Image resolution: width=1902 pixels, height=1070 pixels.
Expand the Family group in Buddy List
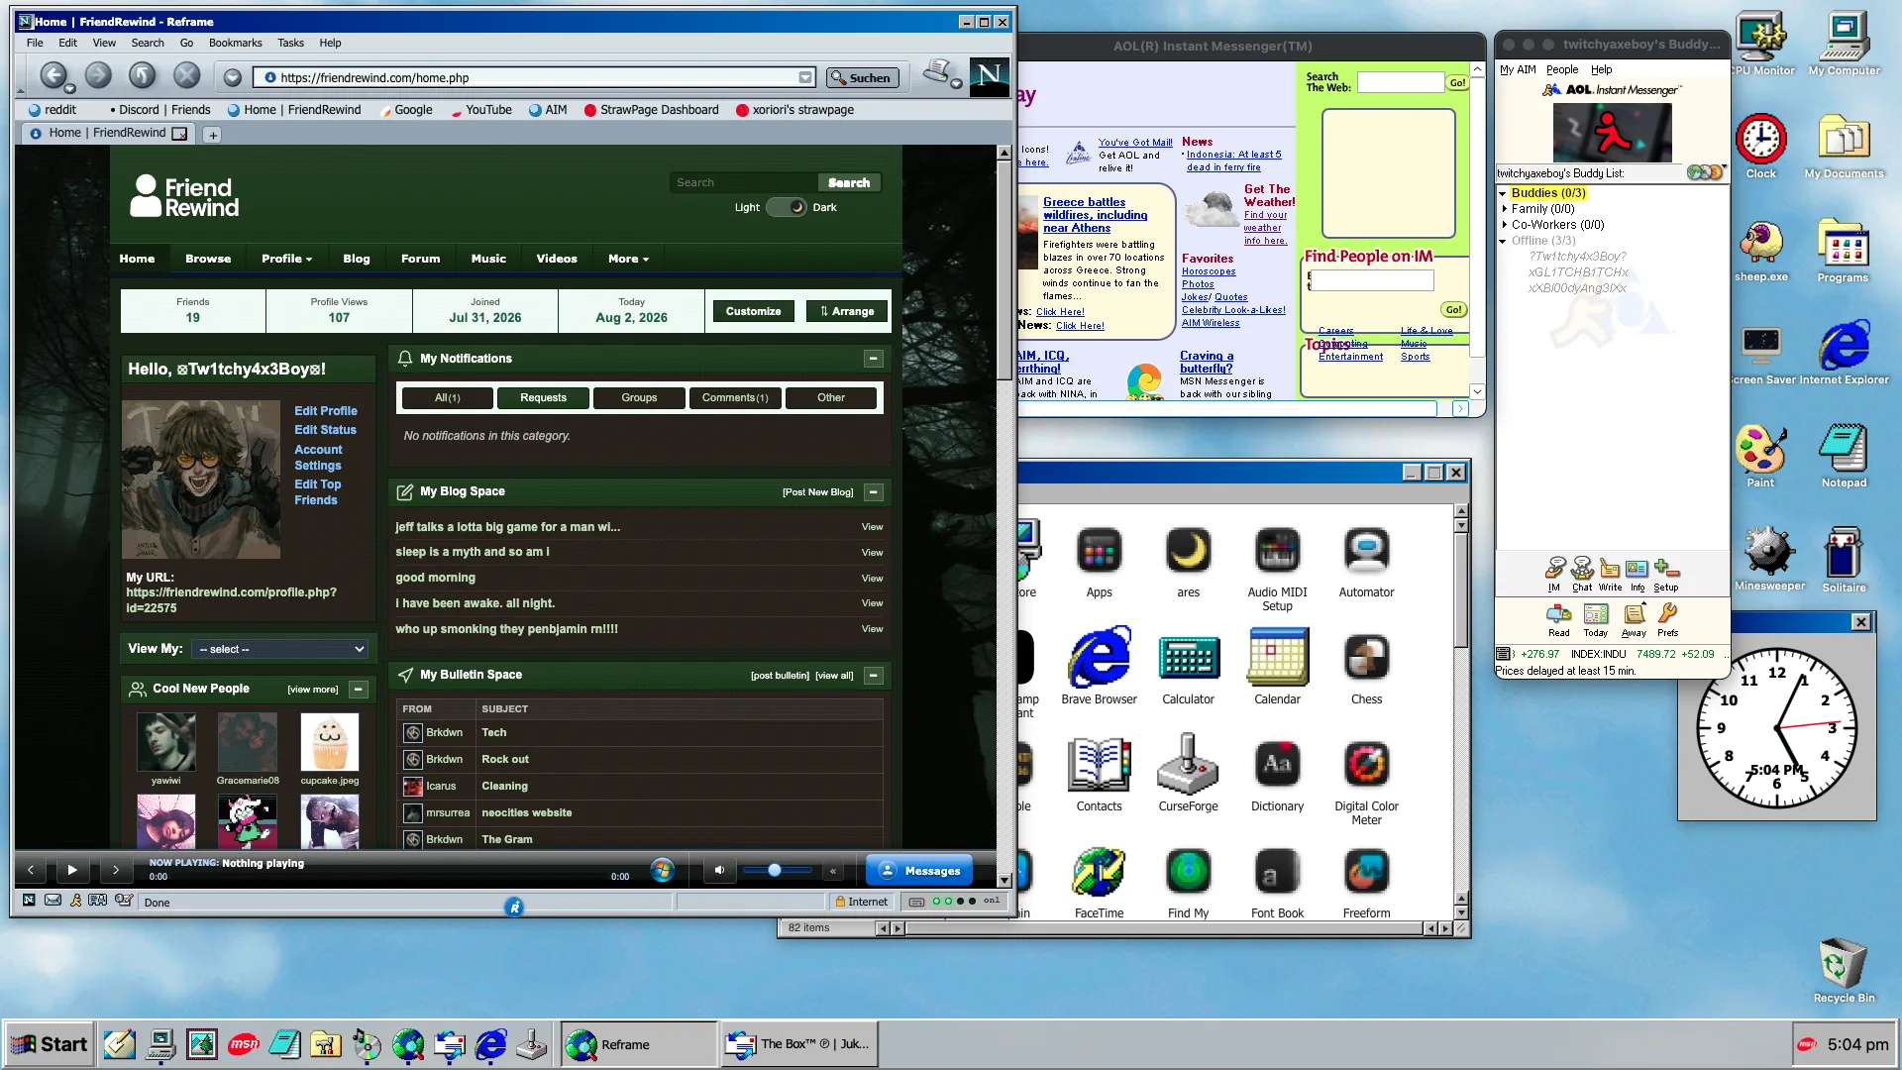1504,209
